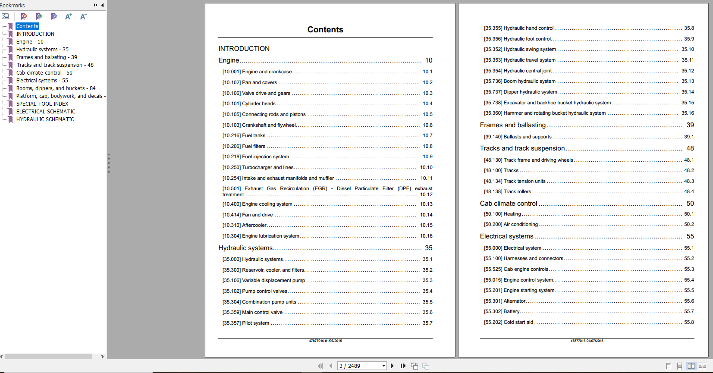
Task: Decrease bookmark text size
Action: pos(84,16)
